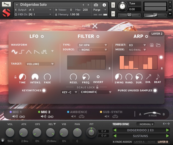Load an ARP preset from folder icon
The image size is (173, 145).
click(158, 45)
